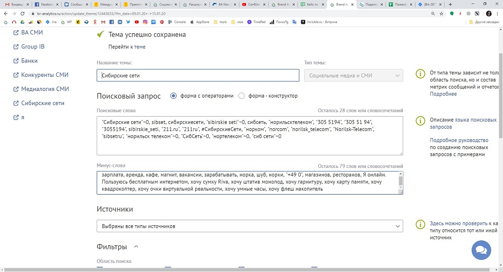Collapse the Фильтры section
The image size is (503, 272).
tap(136, 247)
